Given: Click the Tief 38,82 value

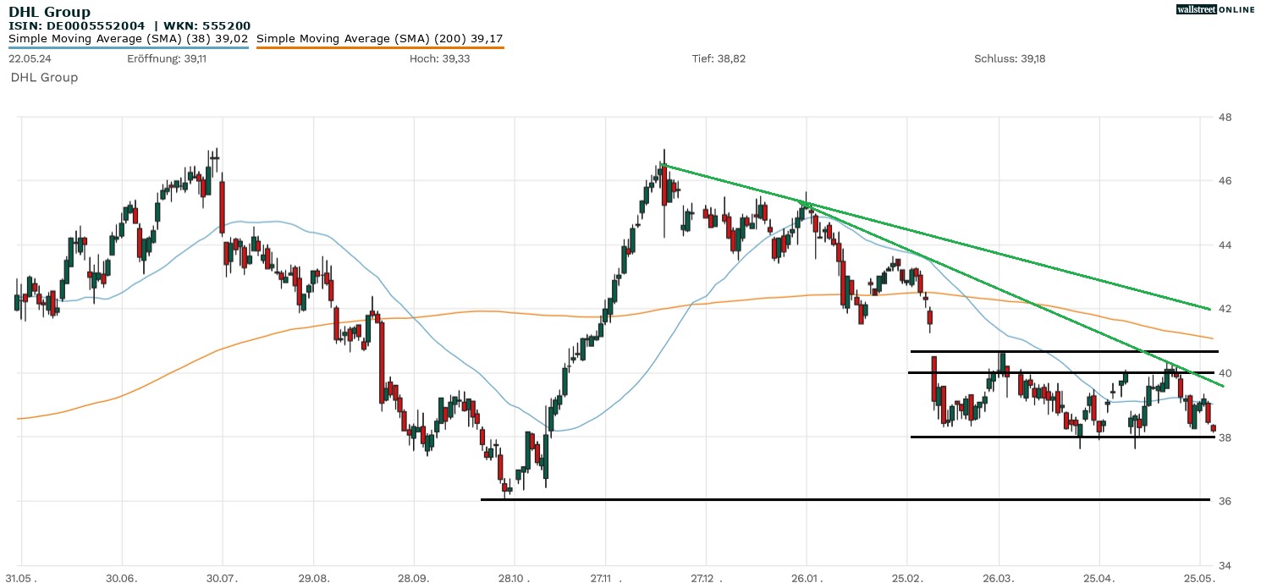Looking at the screenshot, I should pyautogui.click(x=719, y=58).
